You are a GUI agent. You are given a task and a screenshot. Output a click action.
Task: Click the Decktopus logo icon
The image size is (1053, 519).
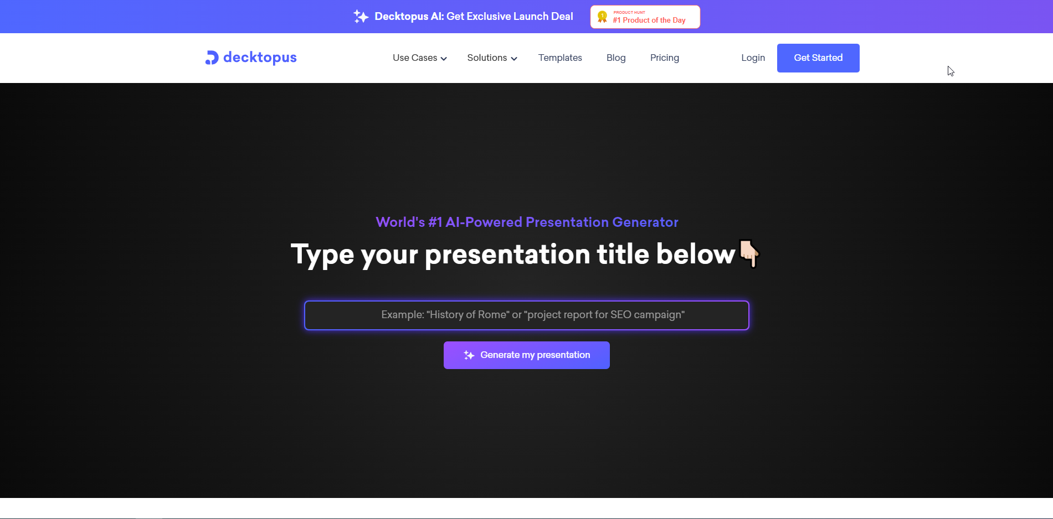tap(212, 58)
